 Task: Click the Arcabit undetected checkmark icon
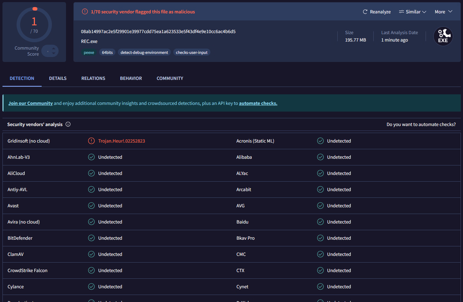320,189
